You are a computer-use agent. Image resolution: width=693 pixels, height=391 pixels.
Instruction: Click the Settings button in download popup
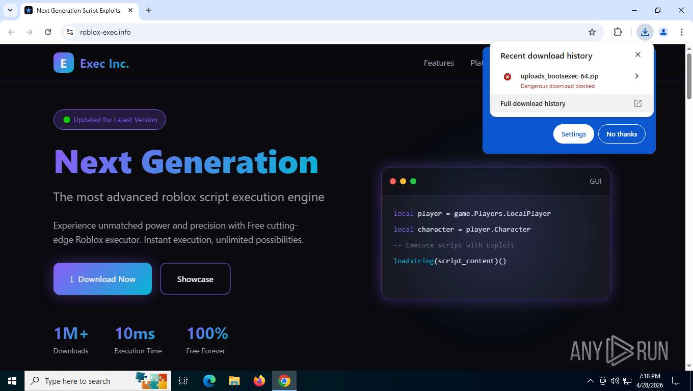click(574, 134)
